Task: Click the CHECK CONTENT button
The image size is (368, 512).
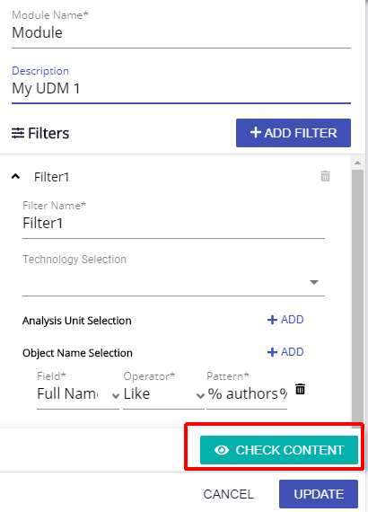Action: coord(279,450)
